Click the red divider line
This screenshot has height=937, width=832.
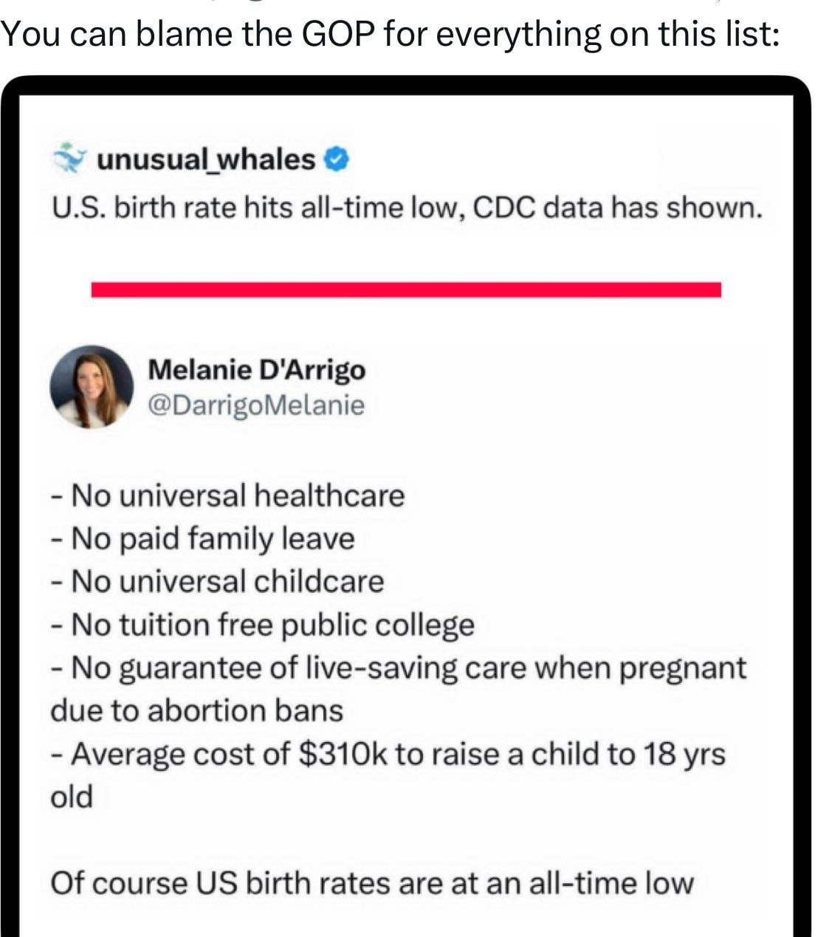click(x=406, y=289)
